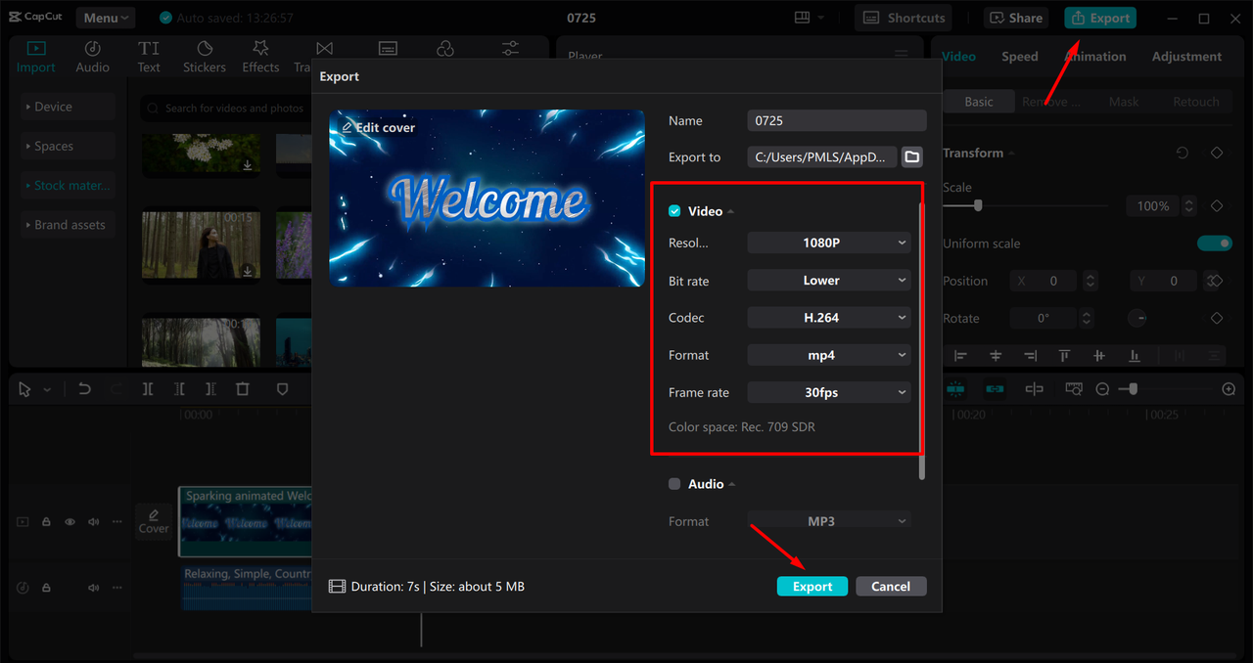Click the trash delete icon in timeline

[243, 389]
